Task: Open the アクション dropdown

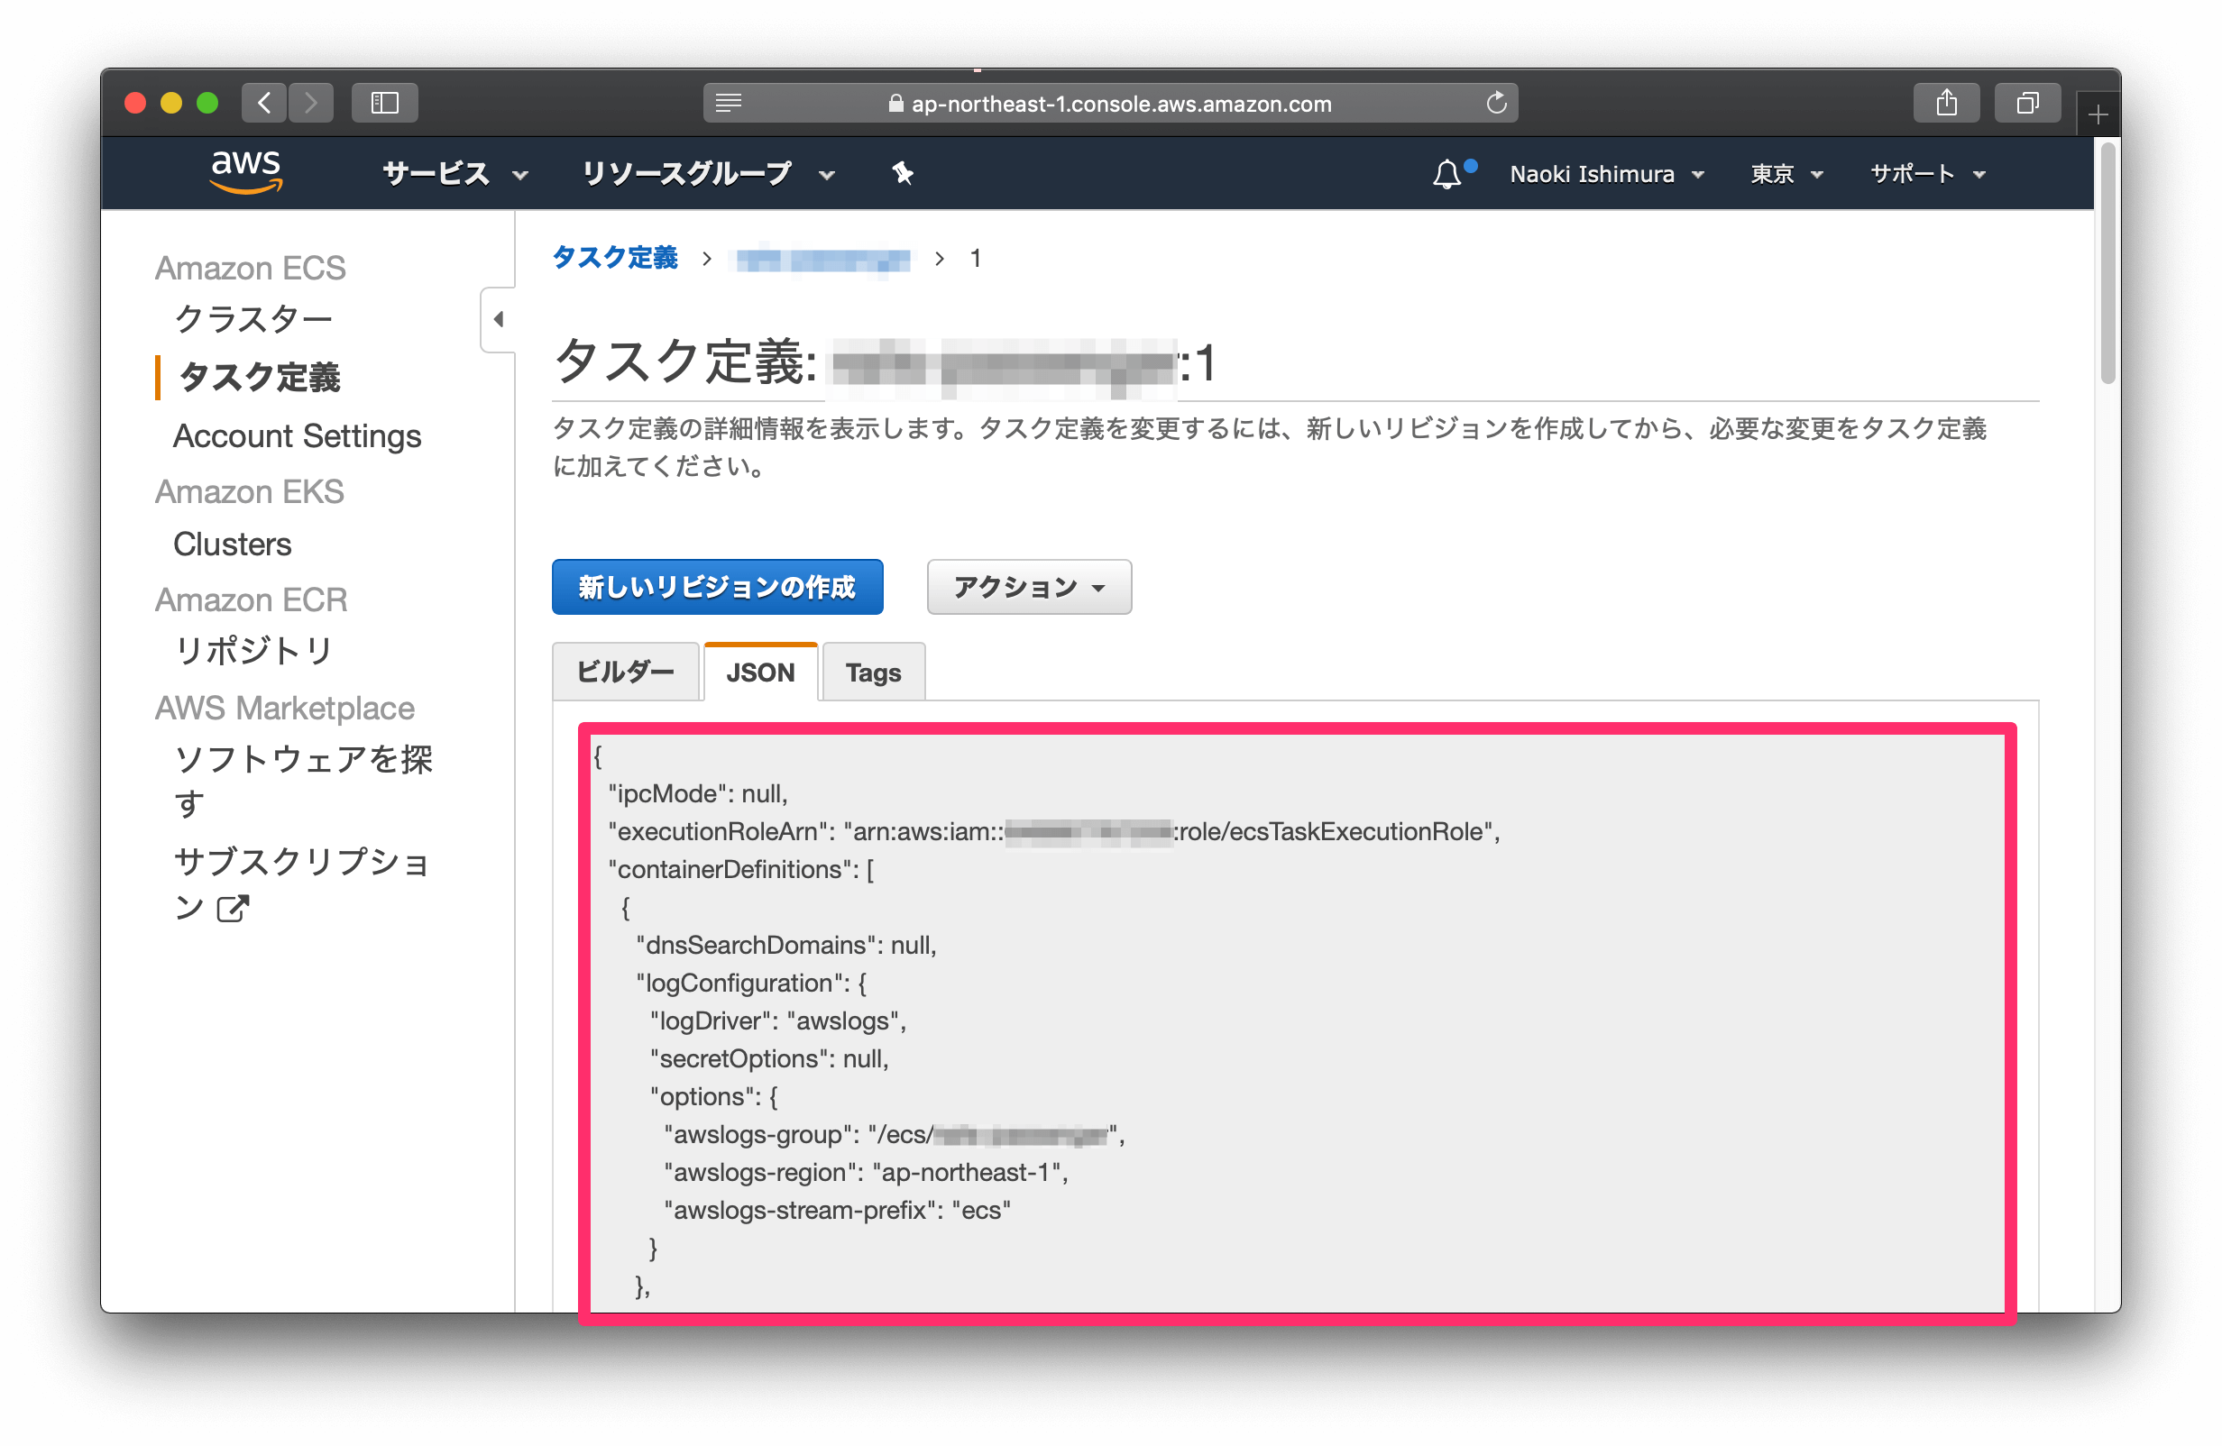Action: pos(1028,587)
